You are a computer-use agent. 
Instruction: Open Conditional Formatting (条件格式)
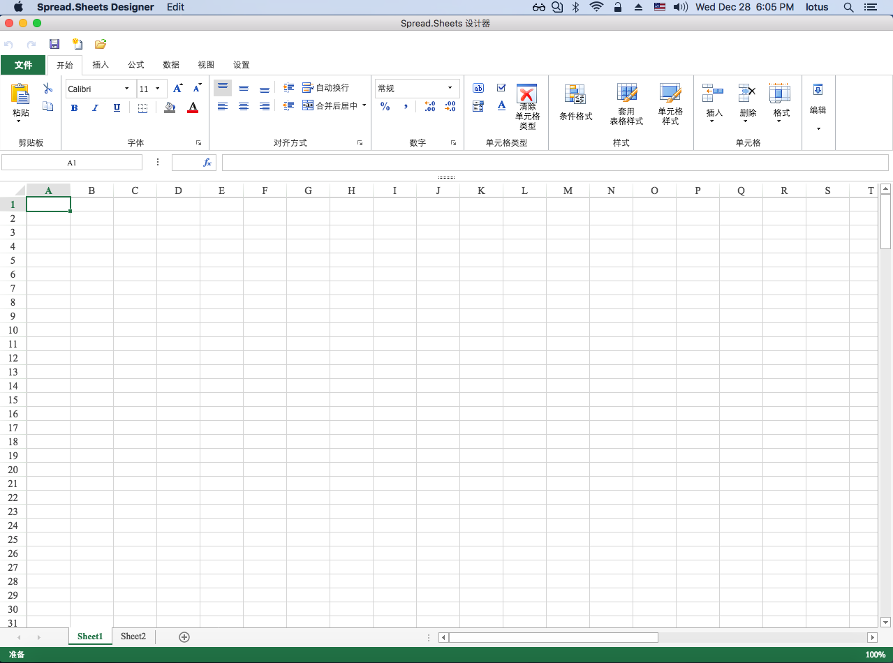(575, 103)
